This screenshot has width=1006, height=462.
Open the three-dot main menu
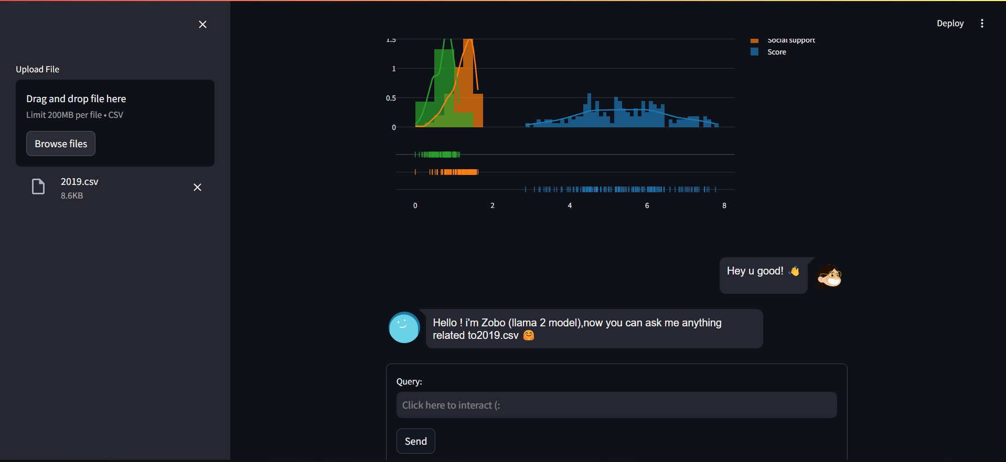[x=982, y=24]
